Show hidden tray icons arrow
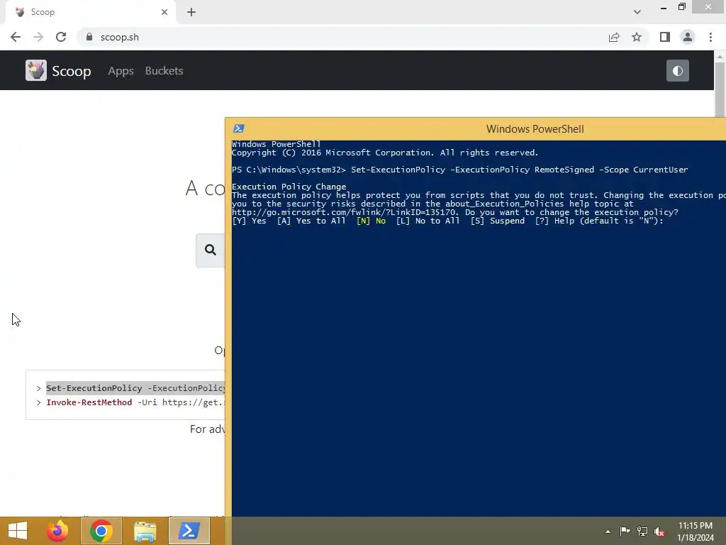This screenshot has width=726, height=545. pos(608,532)
